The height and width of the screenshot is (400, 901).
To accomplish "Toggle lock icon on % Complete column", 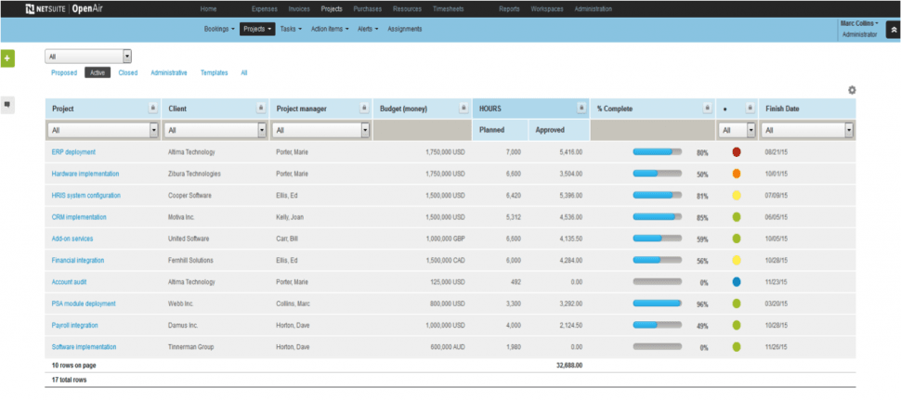I will (708, 108).
